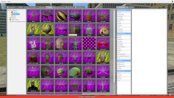174x98 pixels.
Task: Choose the Pub Scrub morph
Action: (x=33, y=86)
